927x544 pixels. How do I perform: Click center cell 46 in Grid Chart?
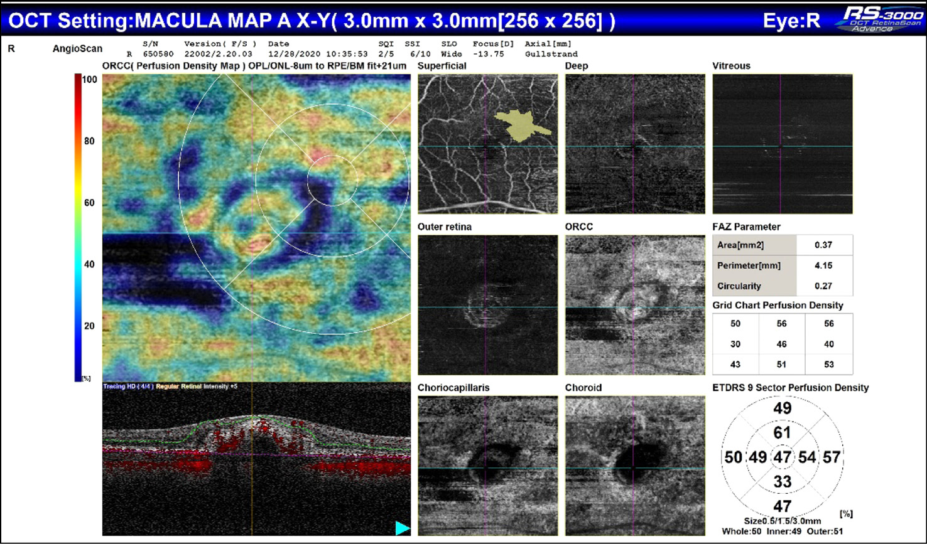coord(782,344)
